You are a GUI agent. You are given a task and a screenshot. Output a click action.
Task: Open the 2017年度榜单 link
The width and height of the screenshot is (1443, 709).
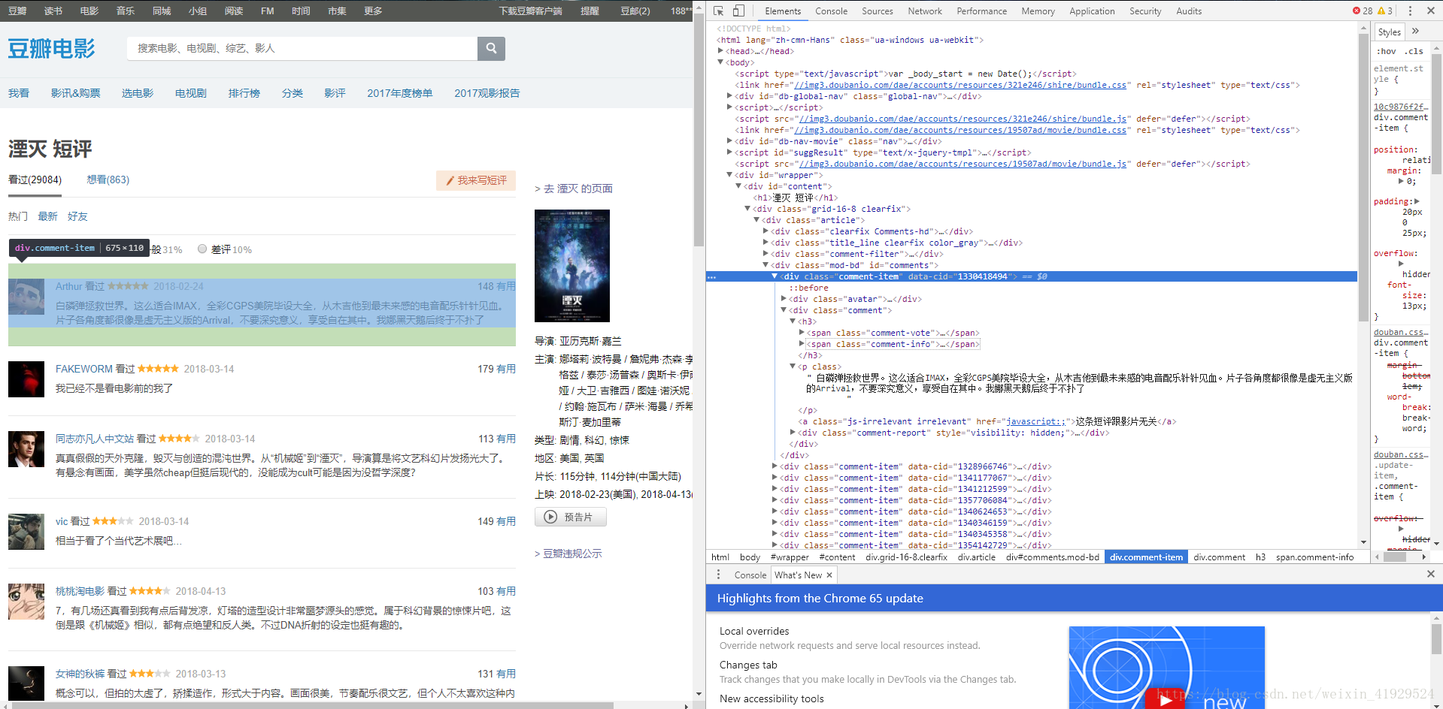click(x=400, y=93)
